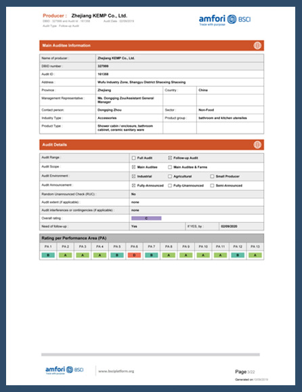Check the Full Audit checkbox
The image size is (302, 392).
tap(133, 157)
